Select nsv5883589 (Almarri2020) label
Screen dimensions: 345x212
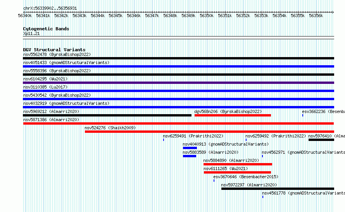pos(210,152)
